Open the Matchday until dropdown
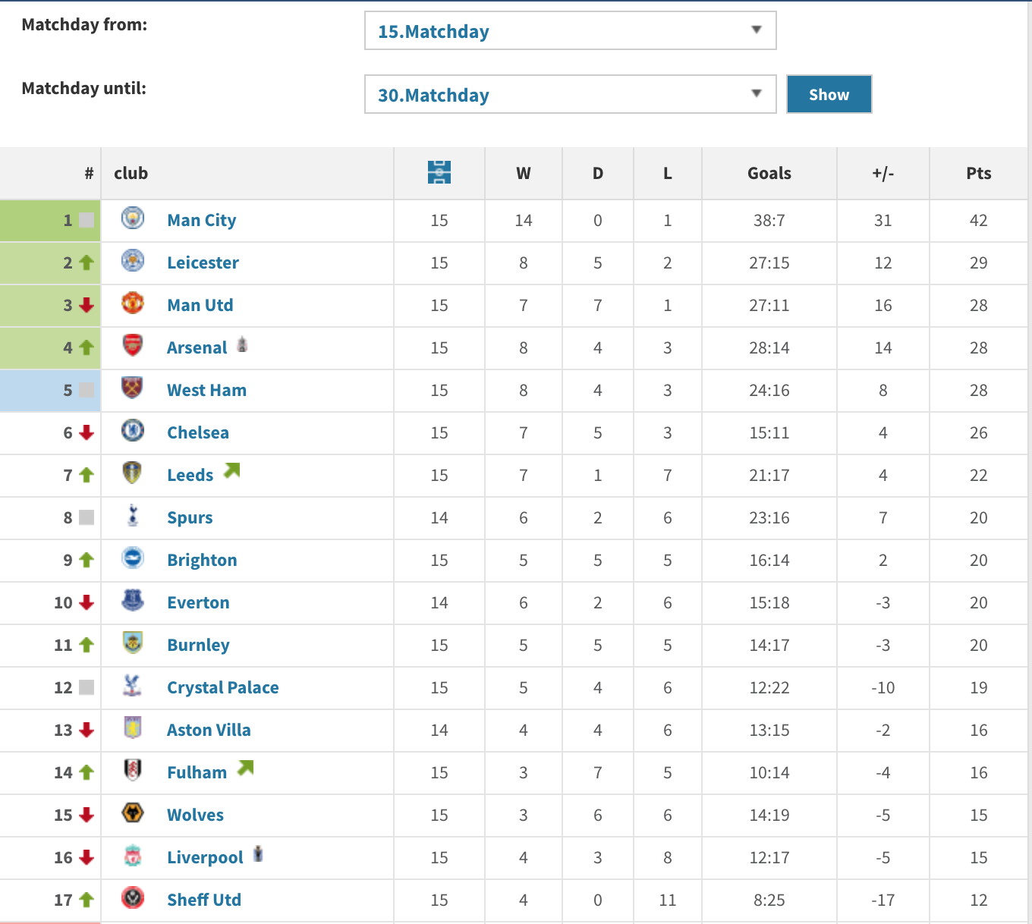The height and width of the screenshot is (924, 1032). click(571, 94)
